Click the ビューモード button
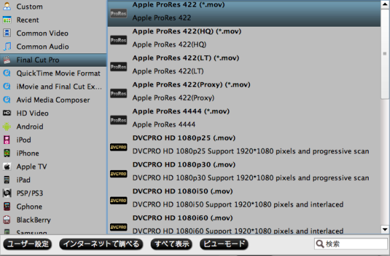Viewport: 390px width, 256px height. click(x=224, y=244)
